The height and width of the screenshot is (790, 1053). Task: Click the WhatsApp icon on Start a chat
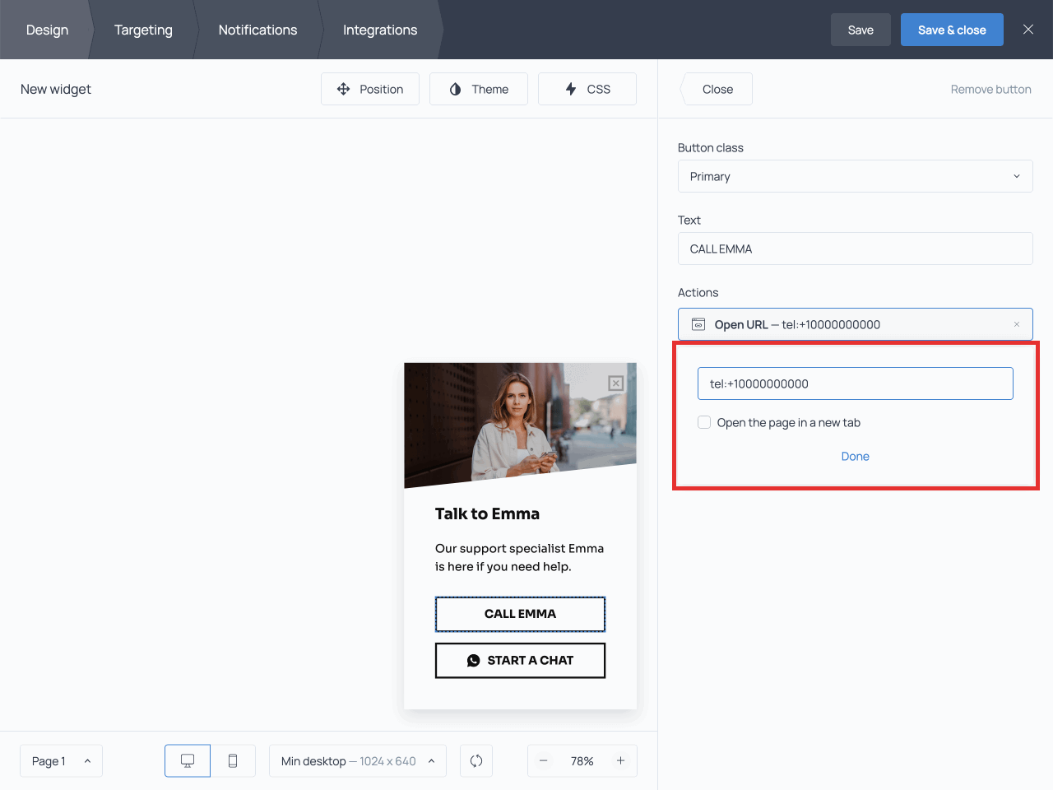tap(473, 660)
